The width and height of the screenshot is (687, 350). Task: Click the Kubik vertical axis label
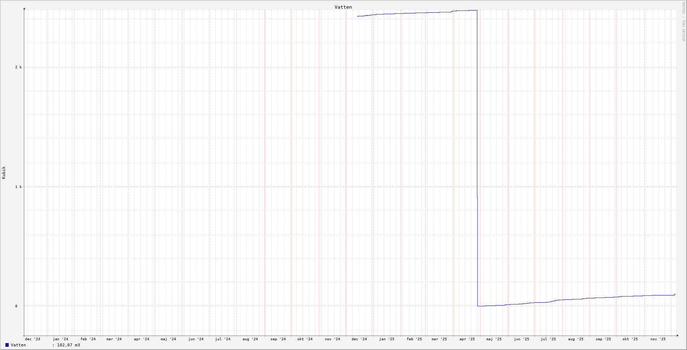(x=4, y=172)
